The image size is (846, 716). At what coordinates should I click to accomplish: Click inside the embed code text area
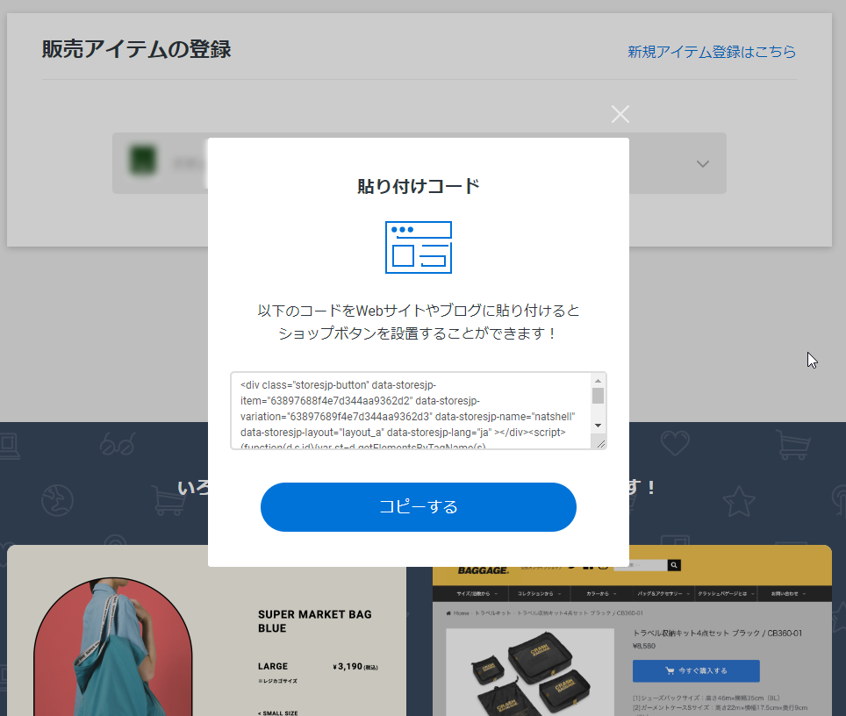pyautogui.click(x=410, y=410)
